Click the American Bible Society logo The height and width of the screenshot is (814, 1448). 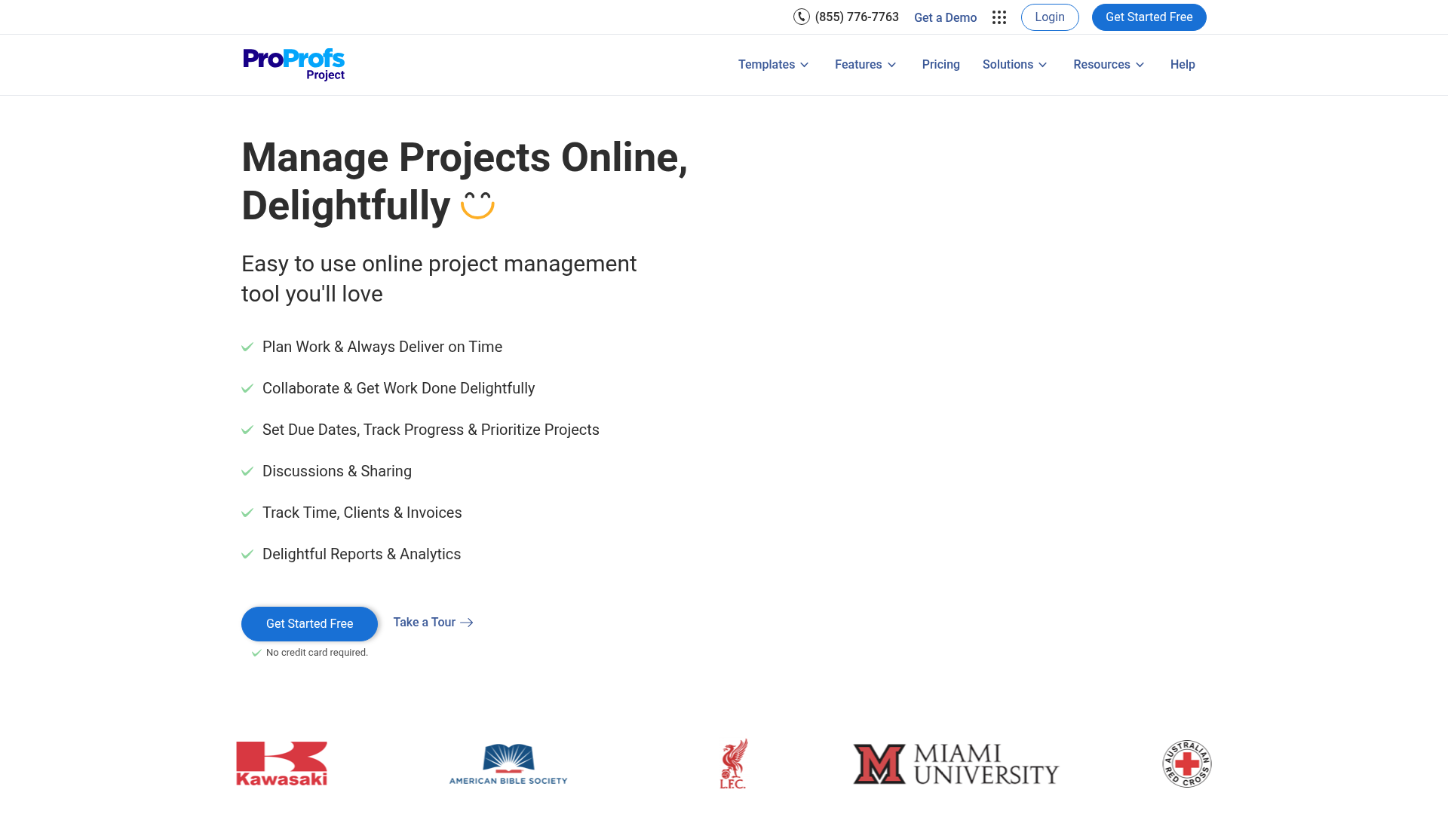(508, 763)
